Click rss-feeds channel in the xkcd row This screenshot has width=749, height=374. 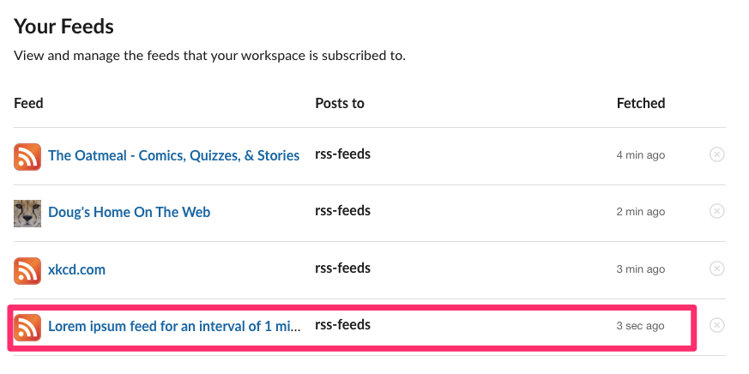tap(342, 268)
